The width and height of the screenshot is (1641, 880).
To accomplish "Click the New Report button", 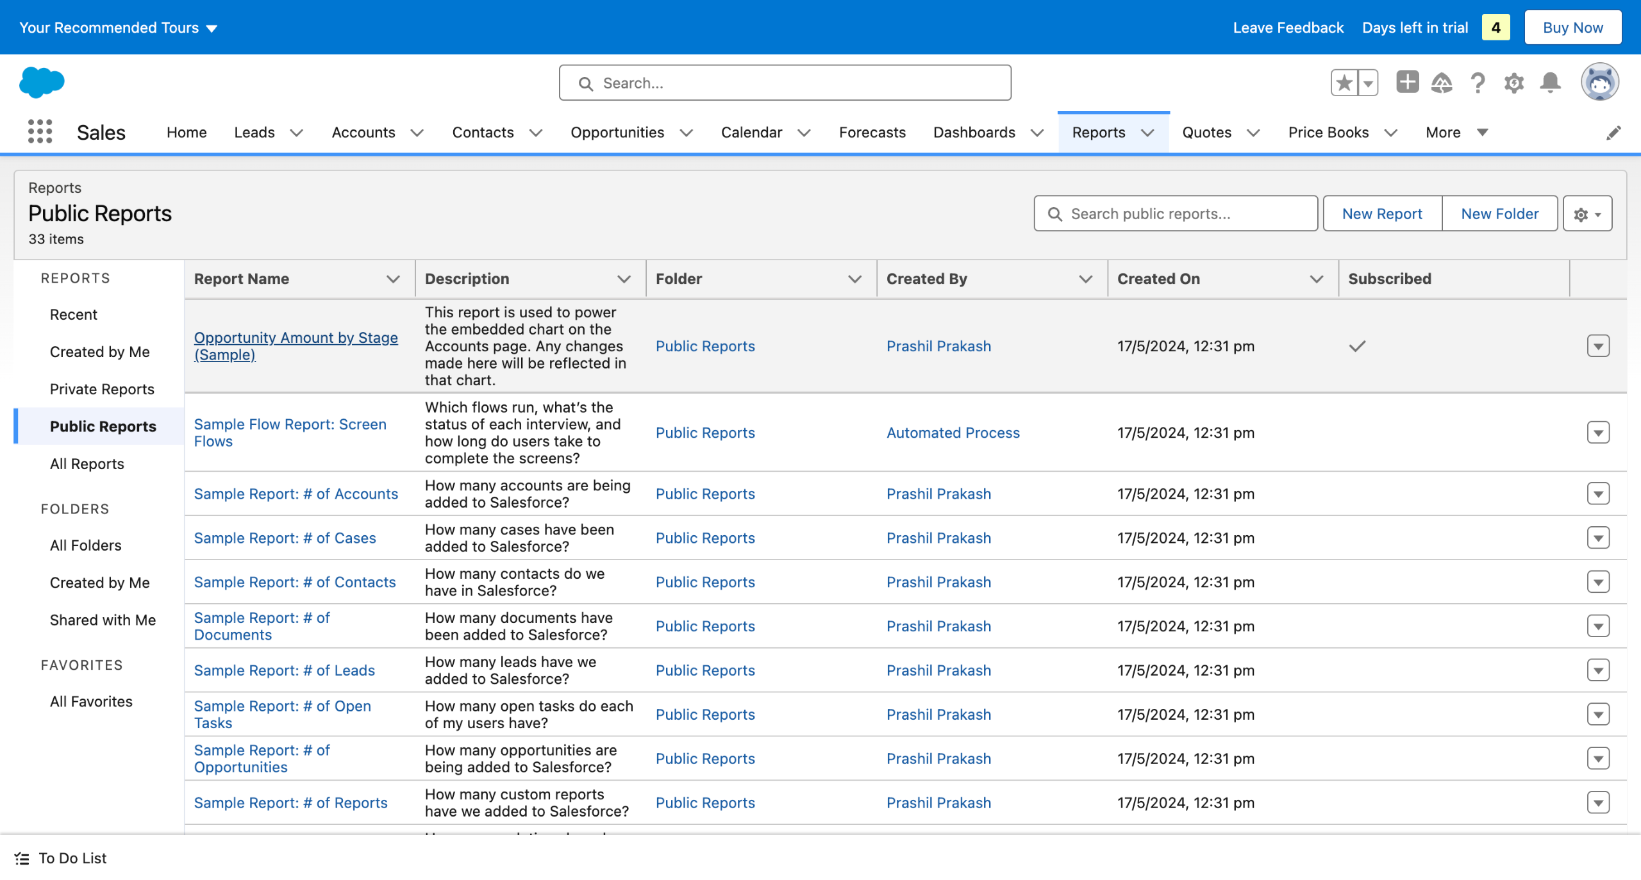I will (1382, 214).
